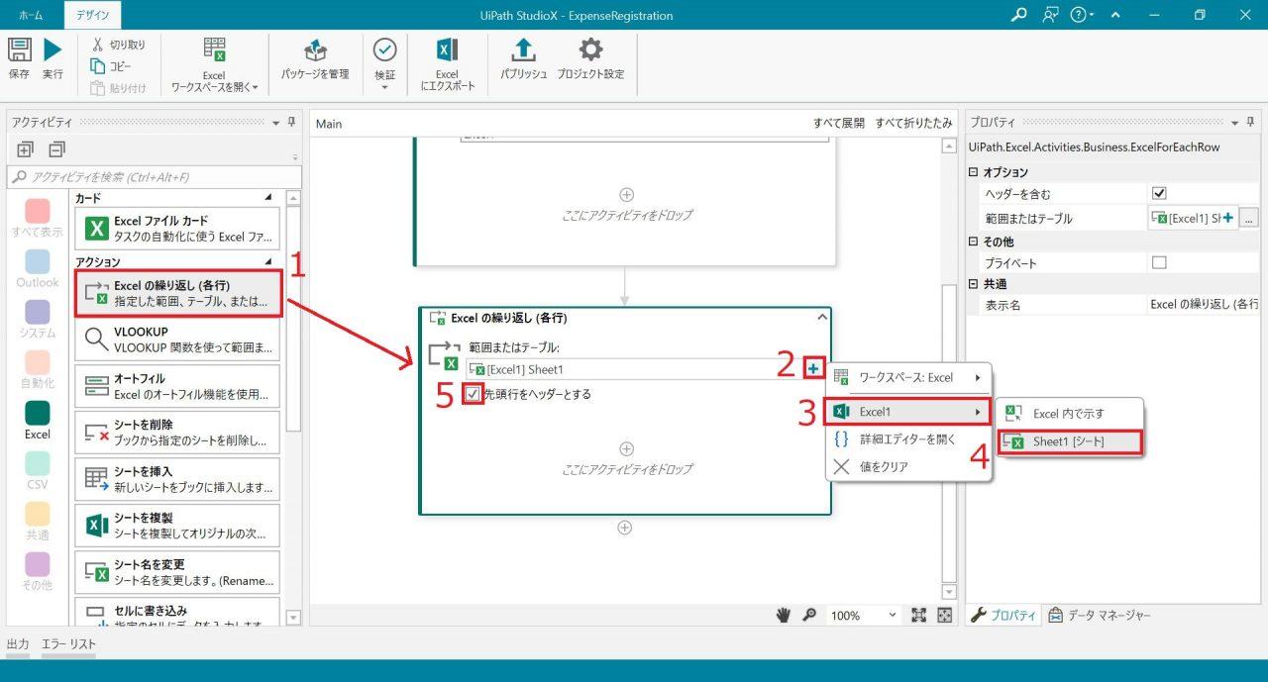Image resolution: width=1268 pixels, height=682 pixels.
Task: Open Excel workspace (ワークスペースを開く) dropdown
Action: tap(214, 65)
